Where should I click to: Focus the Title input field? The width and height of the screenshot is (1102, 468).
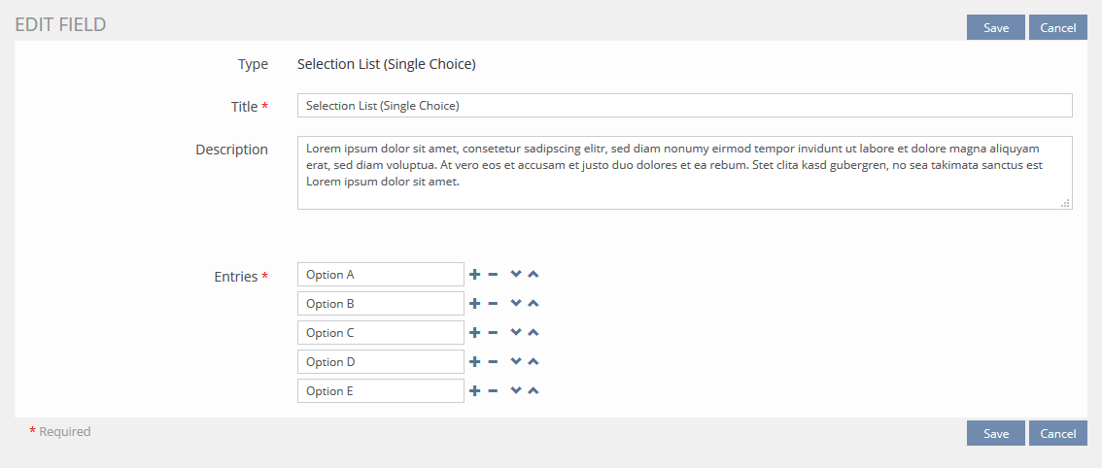tap(684, 106)
